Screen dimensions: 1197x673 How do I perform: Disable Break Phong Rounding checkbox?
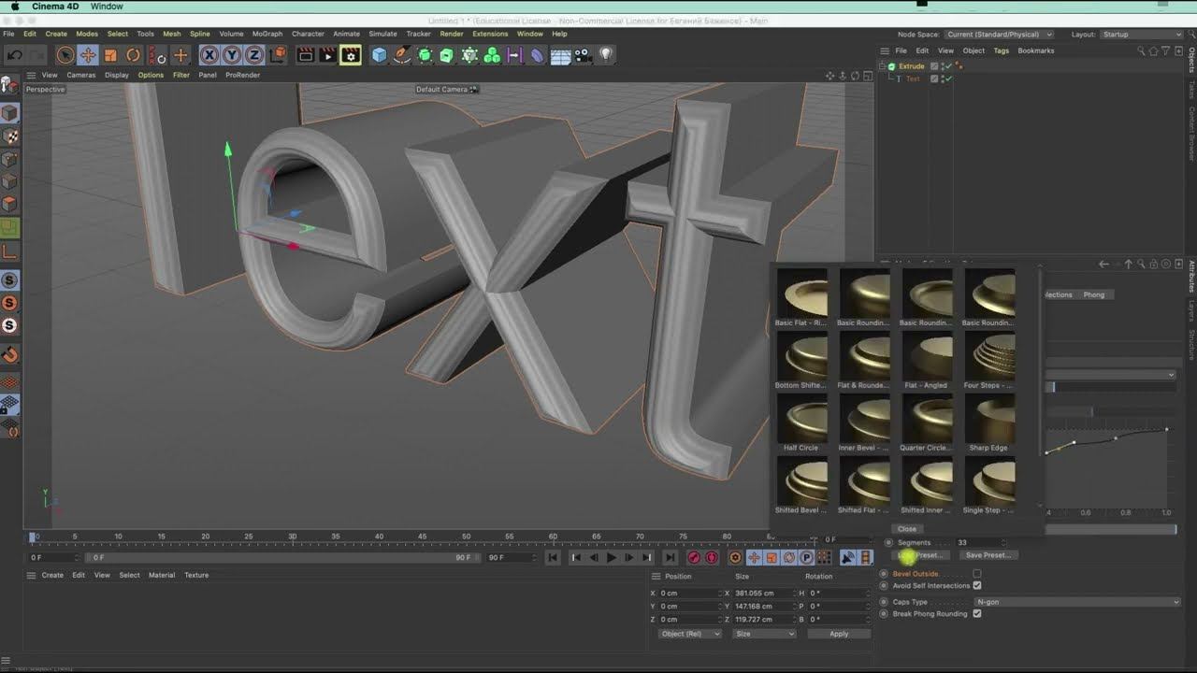click(977, 614)
